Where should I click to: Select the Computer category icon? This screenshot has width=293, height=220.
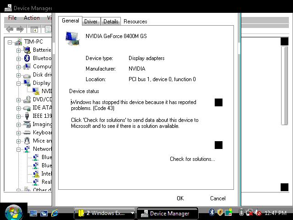pyautogui.click(x=27, y=66)
